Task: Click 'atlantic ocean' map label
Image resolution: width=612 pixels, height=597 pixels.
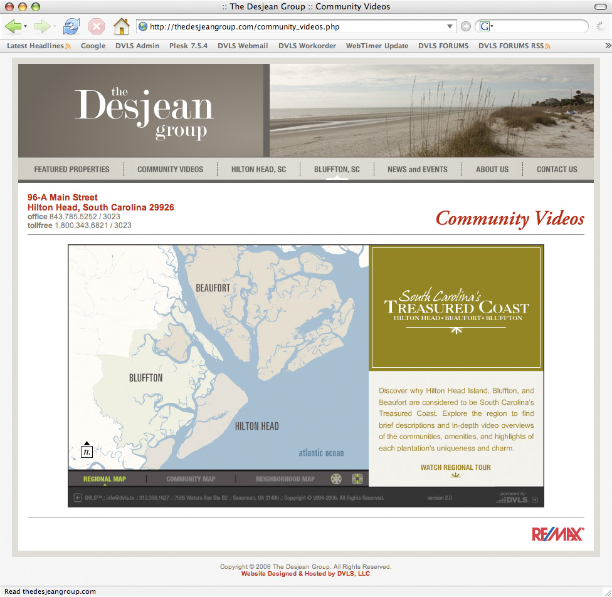Action: click(x=321, y=453)
